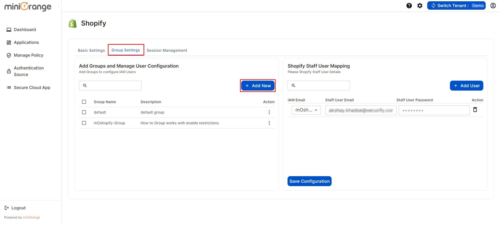Collapse the sidebar using the chevron arrow
The width and height of the screenshot is (500, 225).
click(58, 7)
